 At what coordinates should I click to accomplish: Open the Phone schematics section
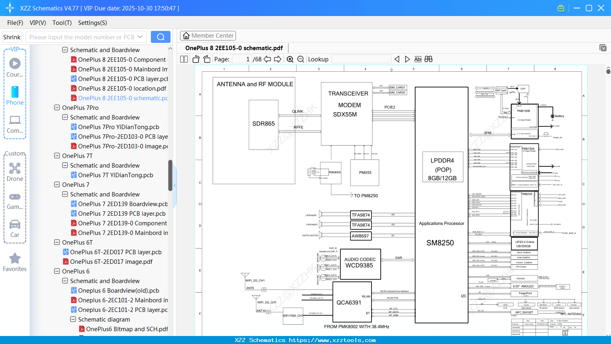click(x=15, y=96)
